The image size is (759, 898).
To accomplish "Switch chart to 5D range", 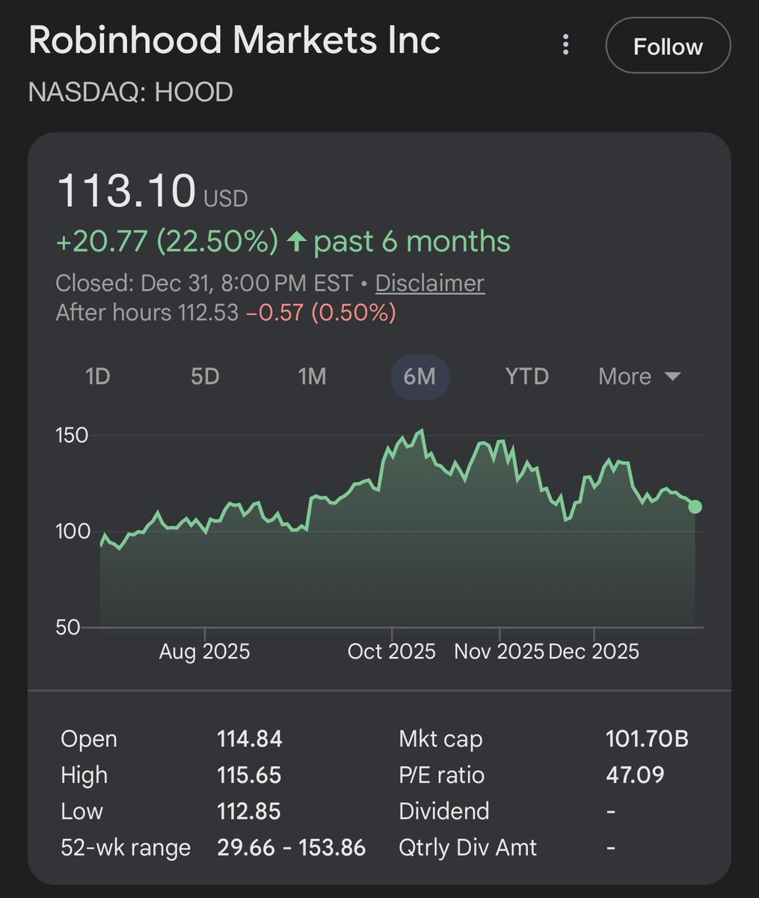I will pyautogui.click(x=205, y=376).
